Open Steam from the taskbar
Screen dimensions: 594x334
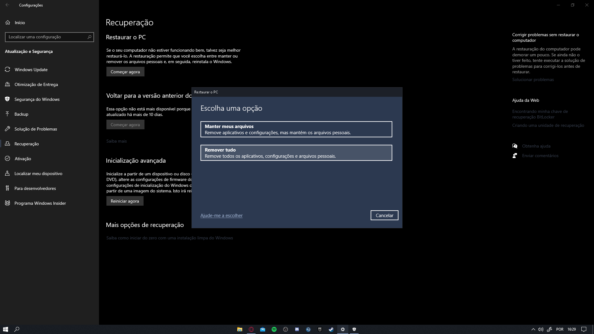point(331,329)
